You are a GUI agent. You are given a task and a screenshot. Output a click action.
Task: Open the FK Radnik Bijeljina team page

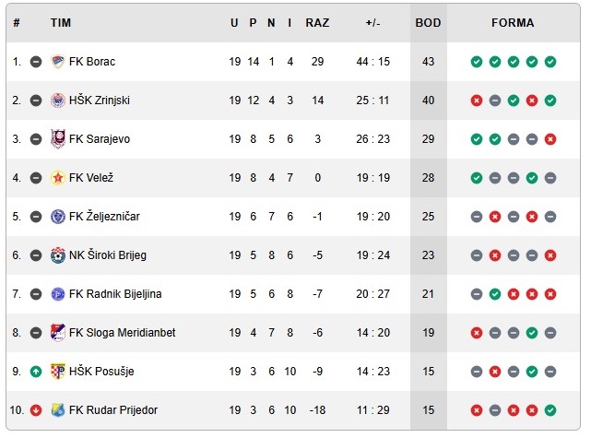pos(115,294)
